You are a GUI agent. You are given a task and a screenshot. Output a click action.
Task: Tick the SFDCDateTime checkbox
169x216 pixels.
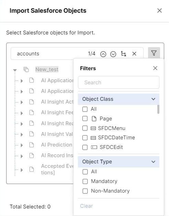[x=85, y=138]
